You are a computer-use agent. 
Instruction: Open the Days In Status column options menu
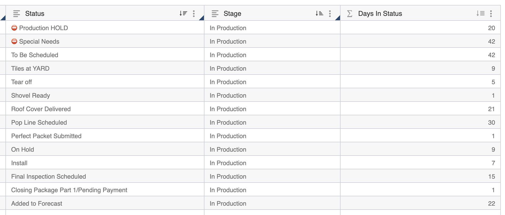pyautogui.click(x=491, y=14)
